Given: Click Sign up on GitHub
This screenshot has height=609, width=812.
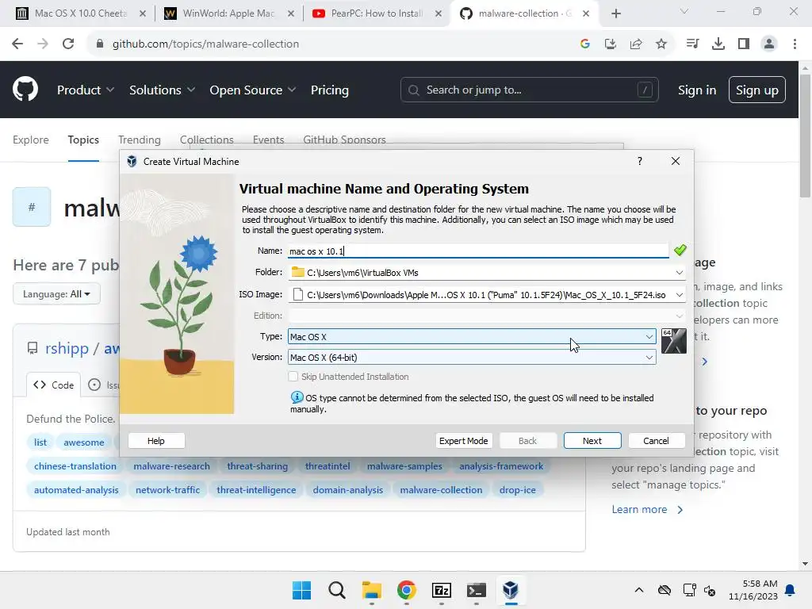Looking at the screenshot, I should [x=756, y=90].
